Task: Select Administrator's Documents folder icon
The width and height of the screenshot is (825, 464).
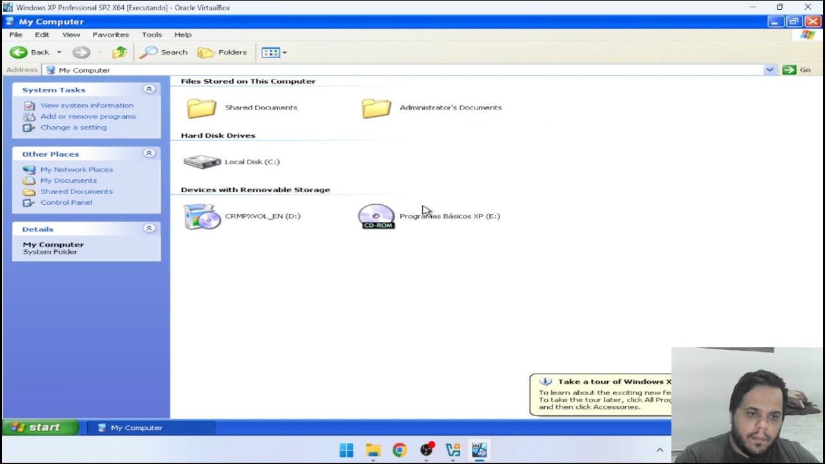Action: 376,108
